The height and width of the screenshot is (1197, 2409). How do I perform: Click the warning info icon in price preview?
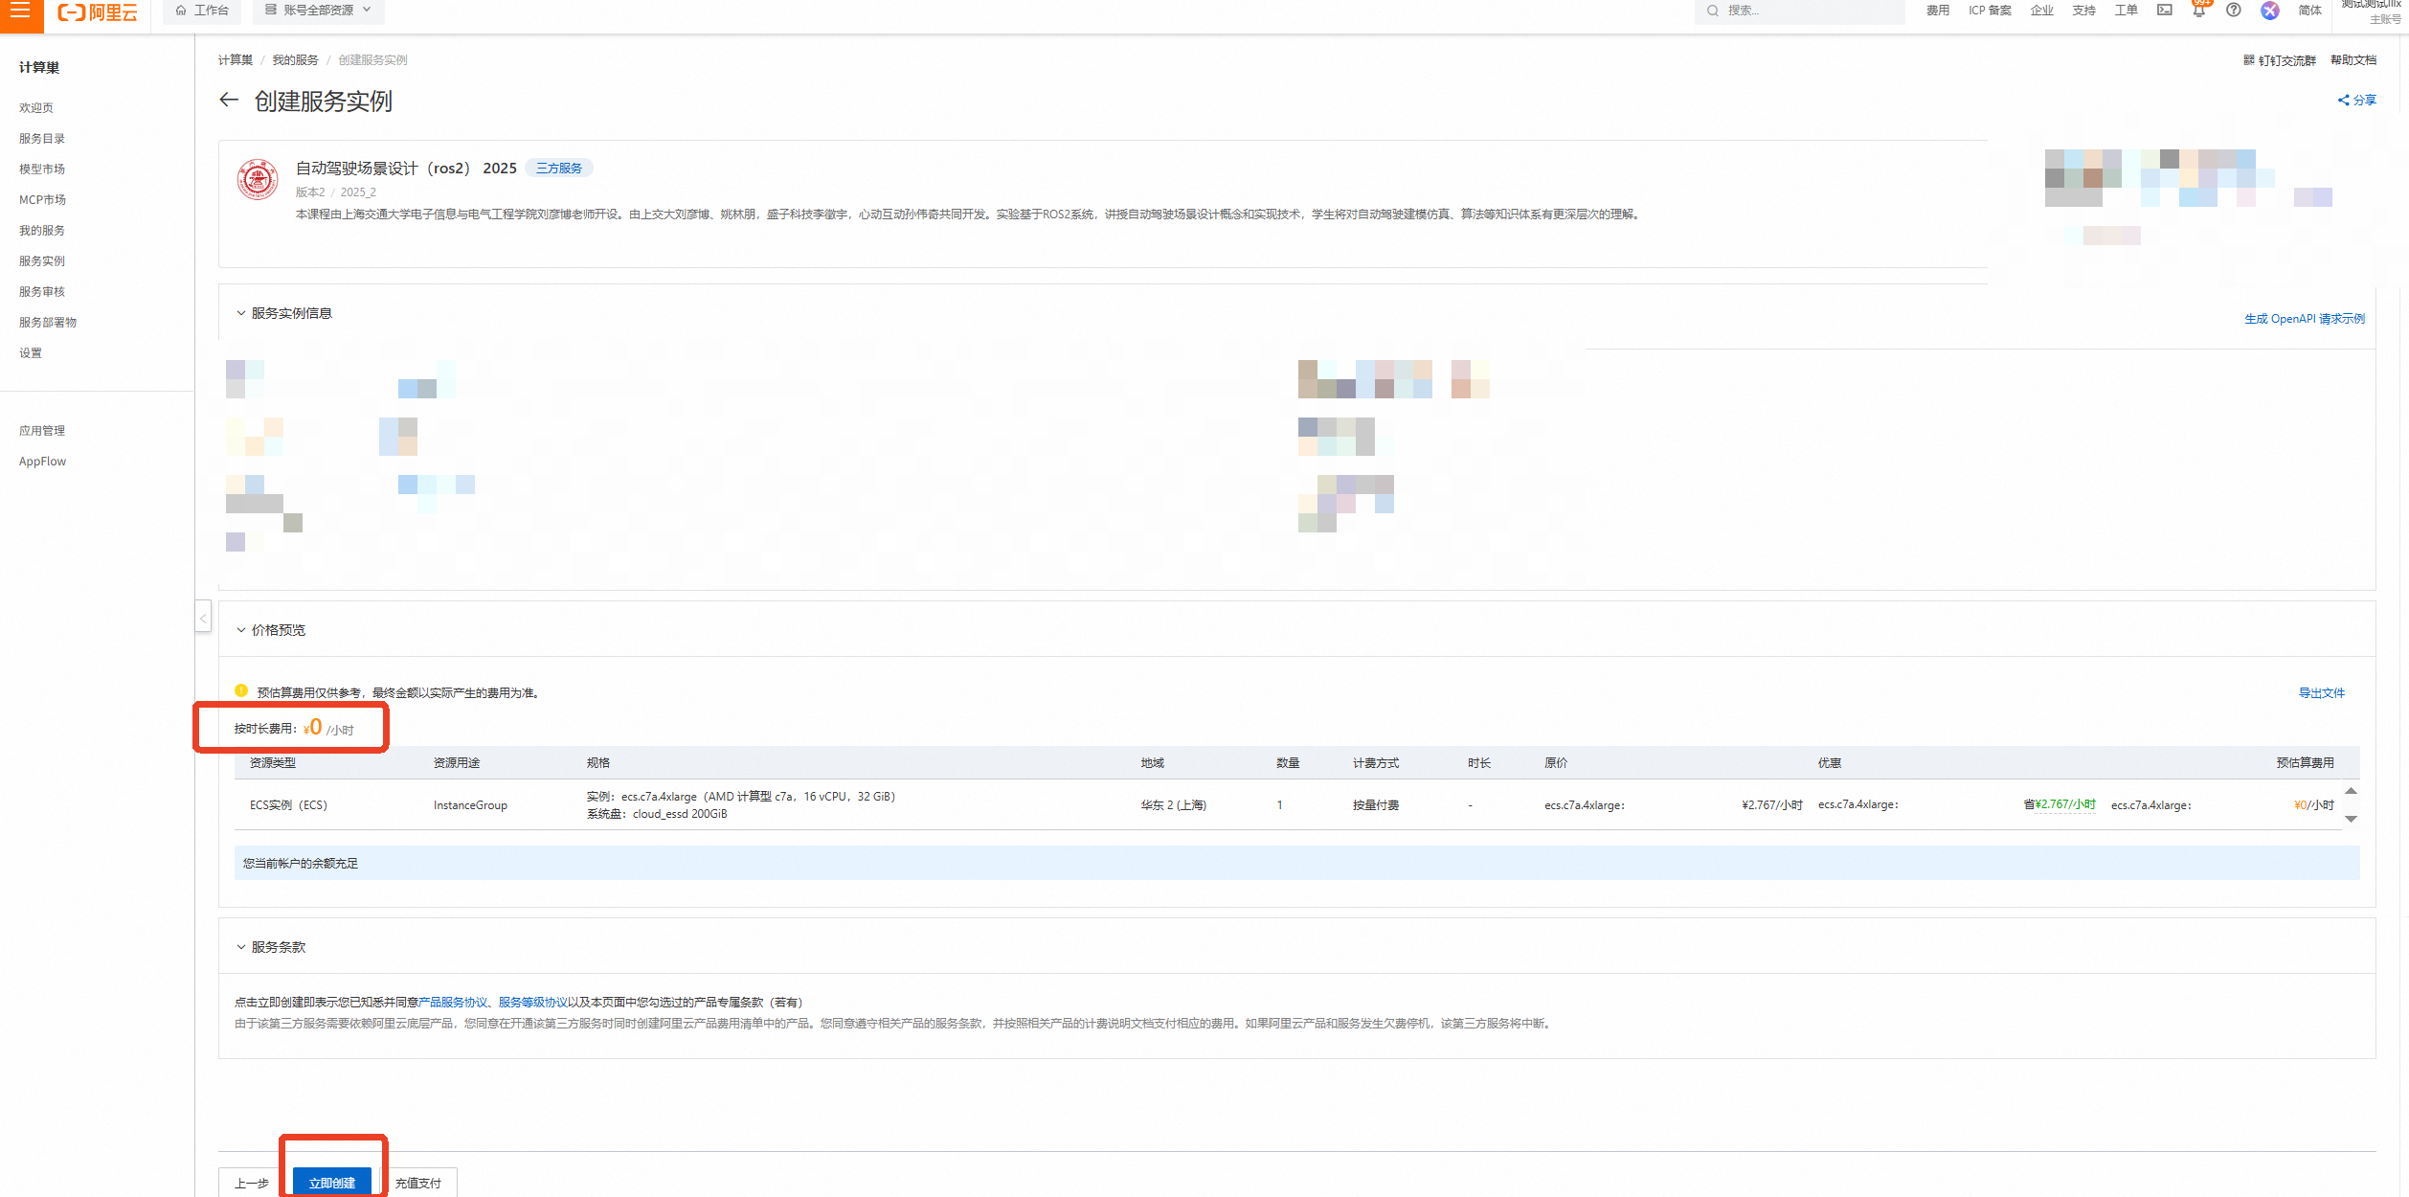point(241,691)
